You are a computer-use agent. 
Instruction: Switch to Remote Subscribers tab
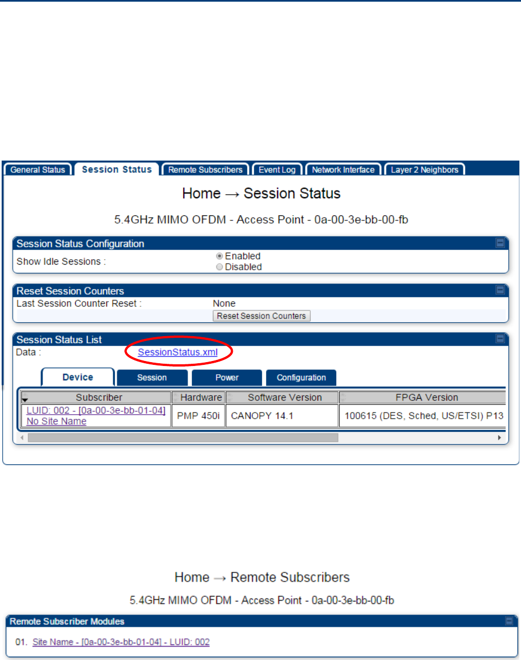pos(205,169)
